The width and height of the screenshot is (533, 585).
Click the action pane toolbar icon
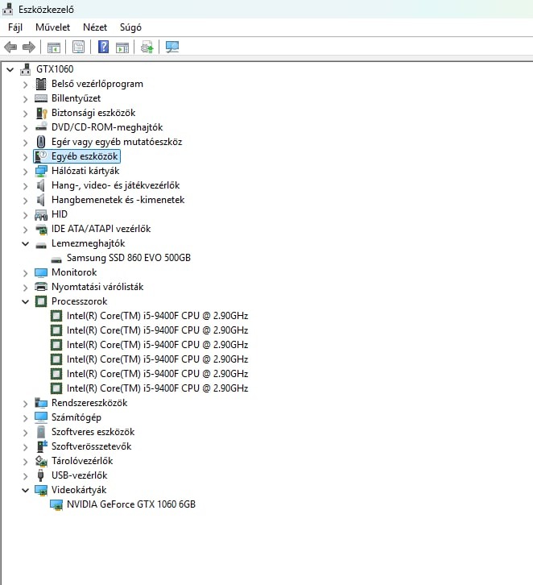[122, 47]
